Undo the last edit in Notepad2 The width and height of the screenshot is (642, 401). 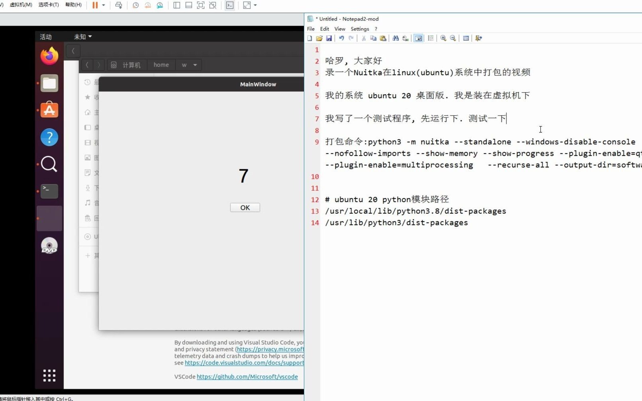pyautogui.click(x=341, y=38)
